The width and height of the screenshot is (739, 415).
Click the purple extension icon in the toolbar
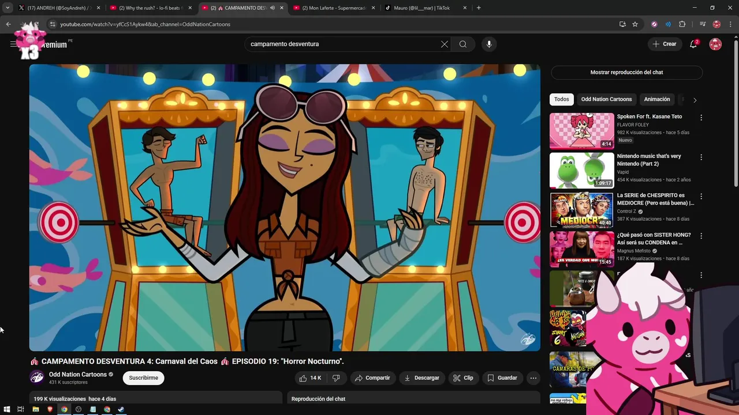pyautogui.click(x=654, y=24)
